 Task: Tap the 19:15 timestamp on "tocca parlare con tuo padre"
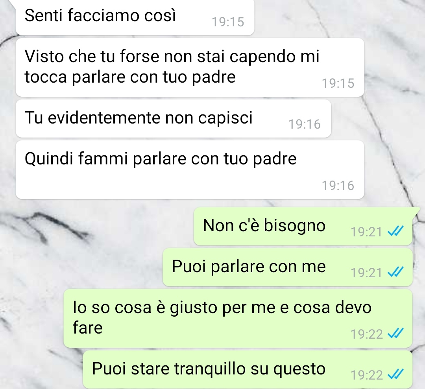click(x=338, y=83)
